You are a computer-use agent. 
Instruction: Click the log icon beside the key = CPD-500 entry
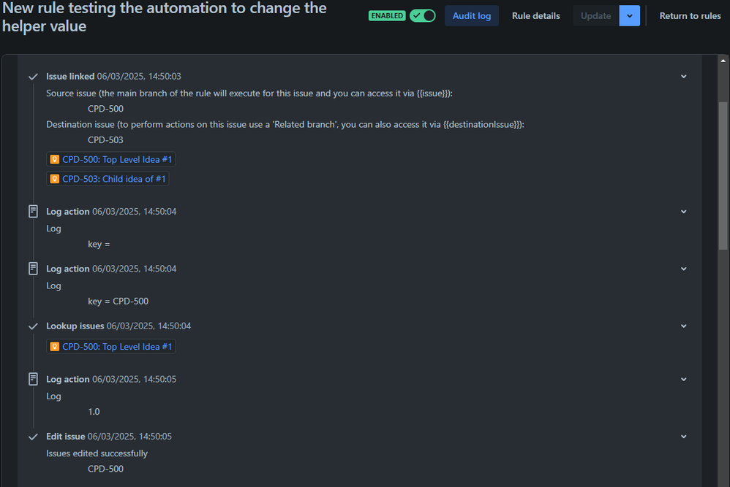tap(33, 268)
